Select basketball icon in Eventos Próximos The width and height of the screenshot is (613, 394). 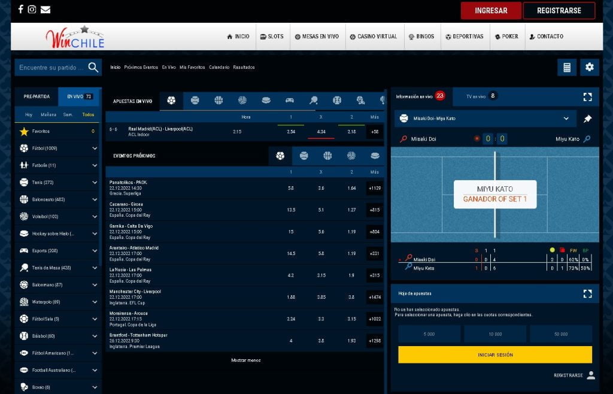pos(327,156)
